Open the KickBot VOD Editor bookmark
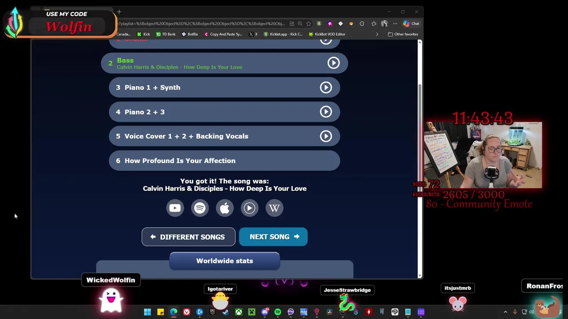 pos(327,34)
